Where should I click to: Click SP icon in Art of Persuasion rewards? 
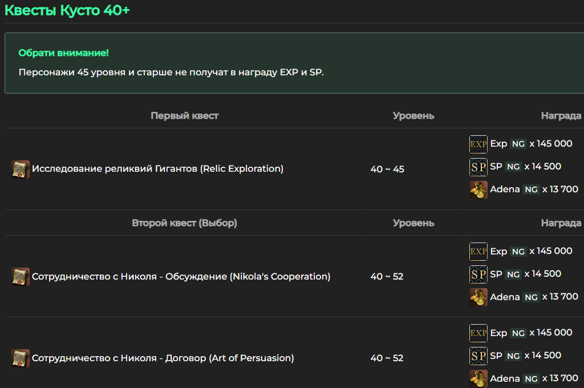pos(478,356)
